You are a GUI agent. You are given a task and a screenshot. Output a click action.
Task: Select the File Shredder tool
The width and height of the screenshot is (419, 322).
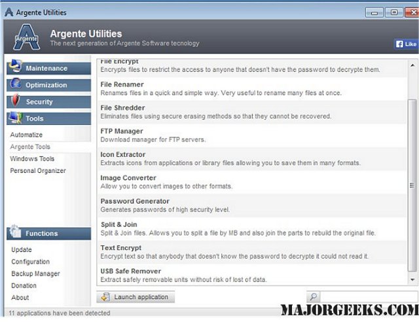tap(252, 112)
